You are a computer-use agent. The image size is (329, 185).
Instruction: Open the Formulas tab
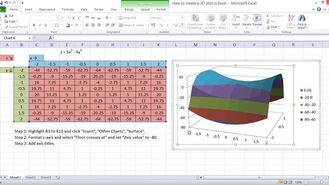[x=68, y=9]
